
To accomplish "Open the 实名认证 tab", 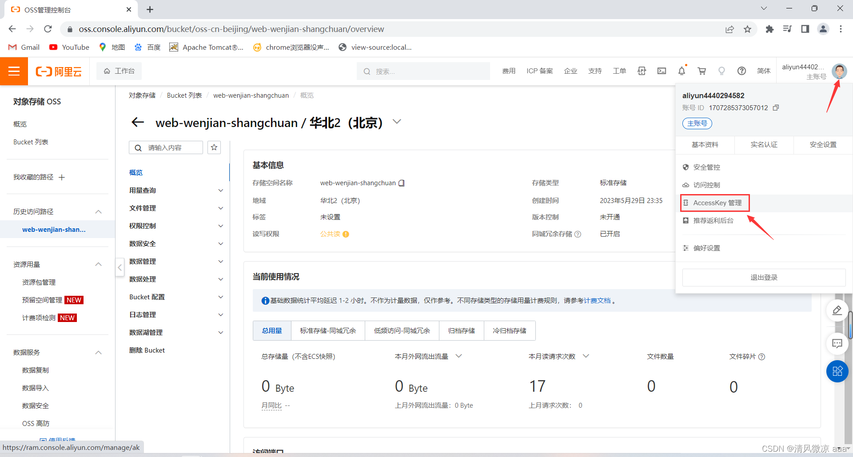I will (x=764, y=145).
